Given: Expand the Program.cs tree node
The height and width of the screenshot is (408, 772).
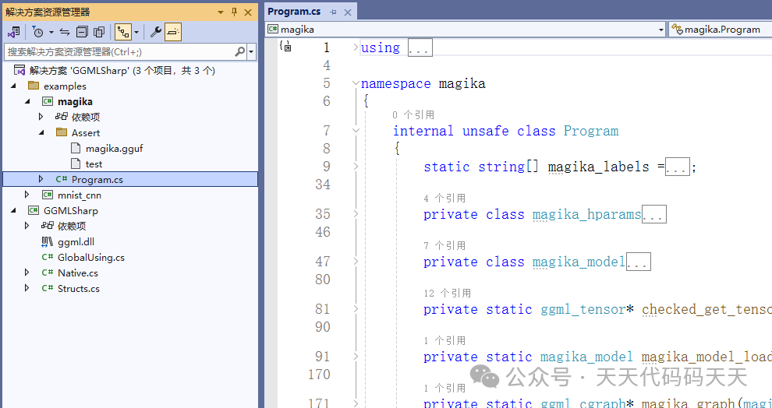Looking at the screenshot, I should pos(41,179).
